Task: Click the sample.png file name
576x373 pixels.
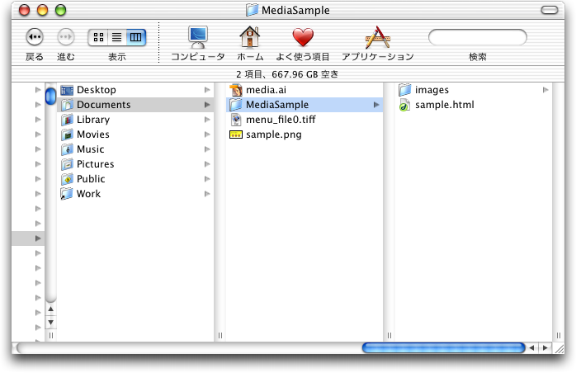Action: coord(274,135)
